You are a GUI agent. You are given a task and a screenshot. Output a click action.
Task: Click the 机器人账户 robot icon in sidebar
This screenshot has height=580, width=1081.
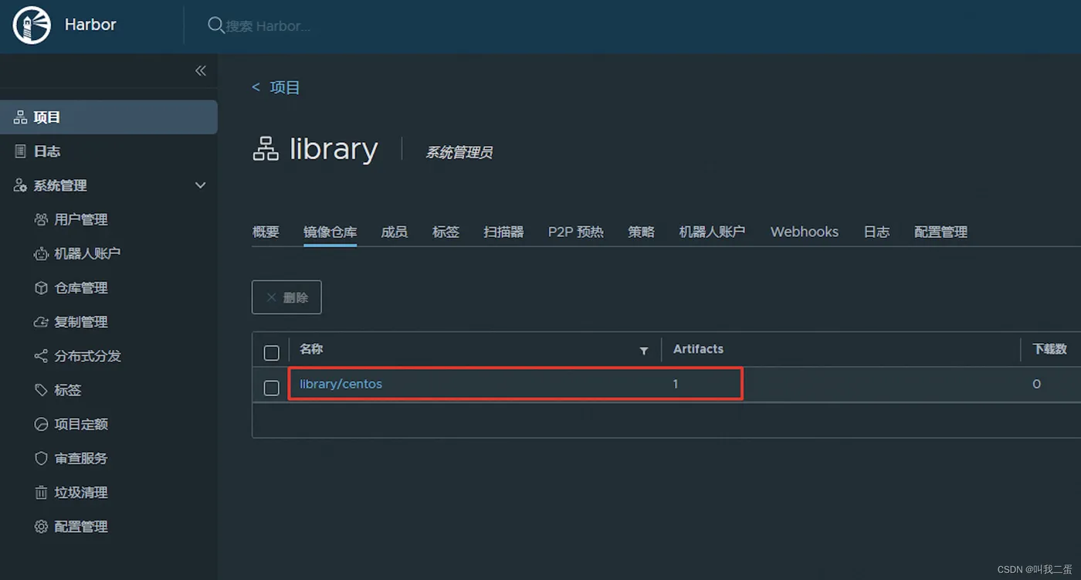pos(42,253)
